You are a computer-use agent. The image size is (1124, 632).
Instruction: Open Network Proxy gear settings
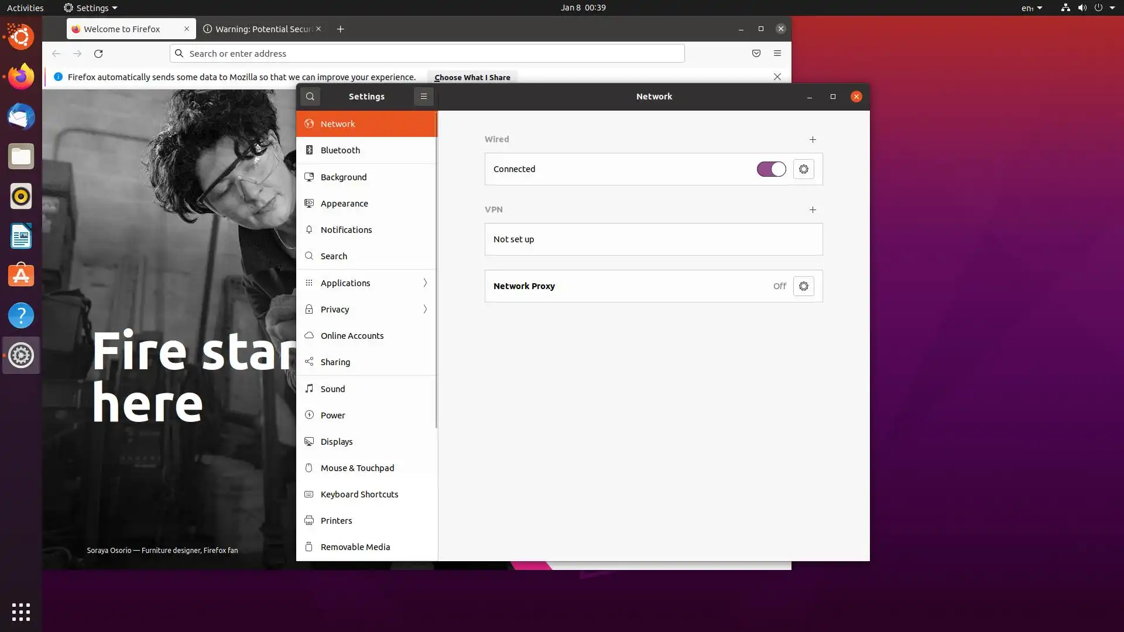(x=803, y=286)
